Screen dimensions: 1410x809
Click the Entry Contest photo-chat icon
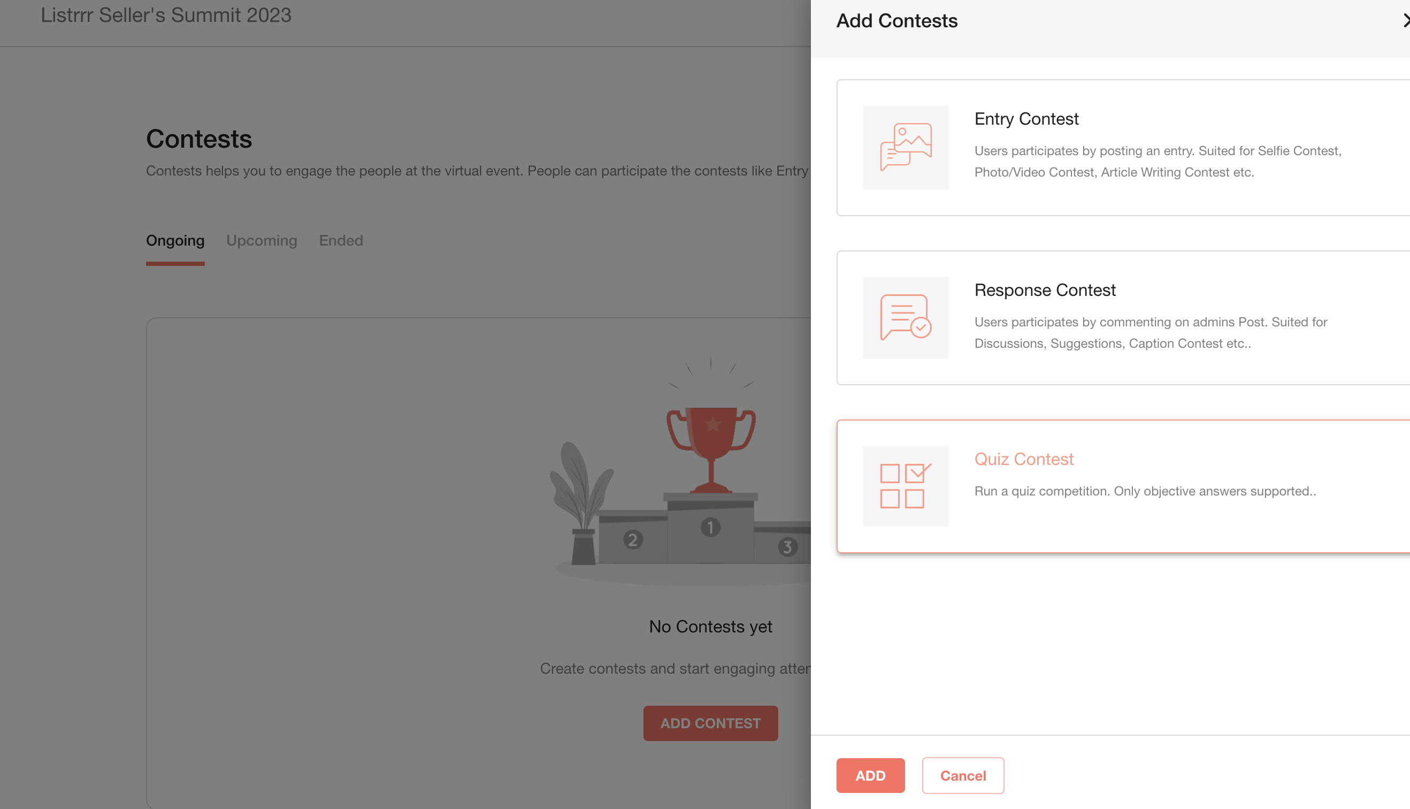tap(906, 147)
